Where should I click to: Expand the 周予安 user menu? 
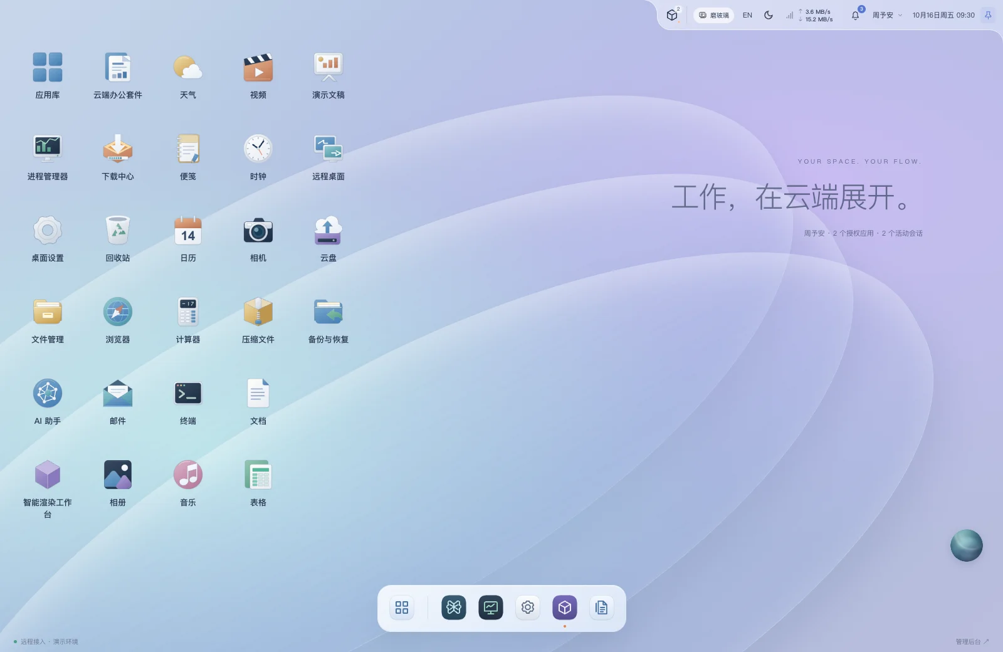pyautogui.click(x=887, y=15)
